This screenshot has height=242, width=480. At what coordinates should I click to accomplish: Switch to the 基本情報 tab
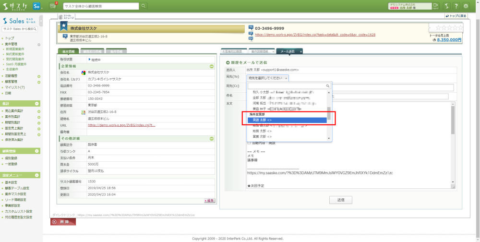(x=68, y=51)
